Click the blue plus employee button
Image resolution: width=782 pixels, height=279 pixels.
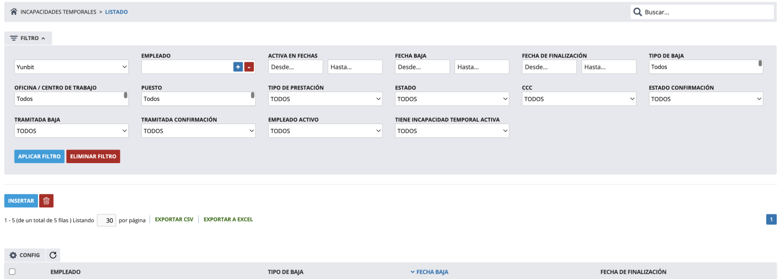click(238, 67)
